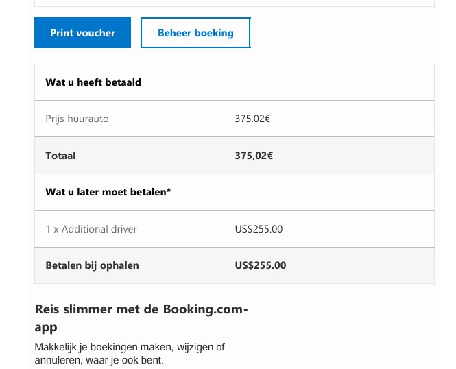
Task: Click the '1 x Additional driver' row label
Action: [x=91, y=229]
